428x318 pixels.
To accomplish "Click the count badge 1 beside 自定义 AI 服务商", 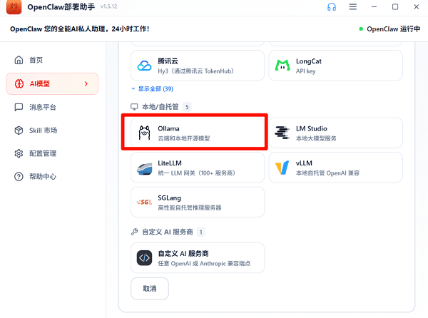I will [x=201, y=232].
